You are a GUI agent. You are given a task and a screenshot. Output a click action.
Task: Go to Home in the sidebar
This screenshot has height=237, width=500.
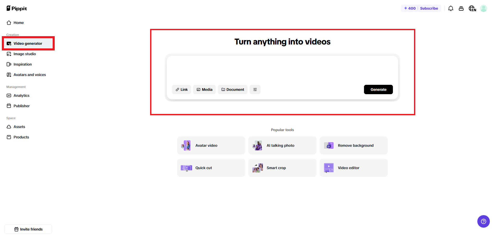coord(28,23)
